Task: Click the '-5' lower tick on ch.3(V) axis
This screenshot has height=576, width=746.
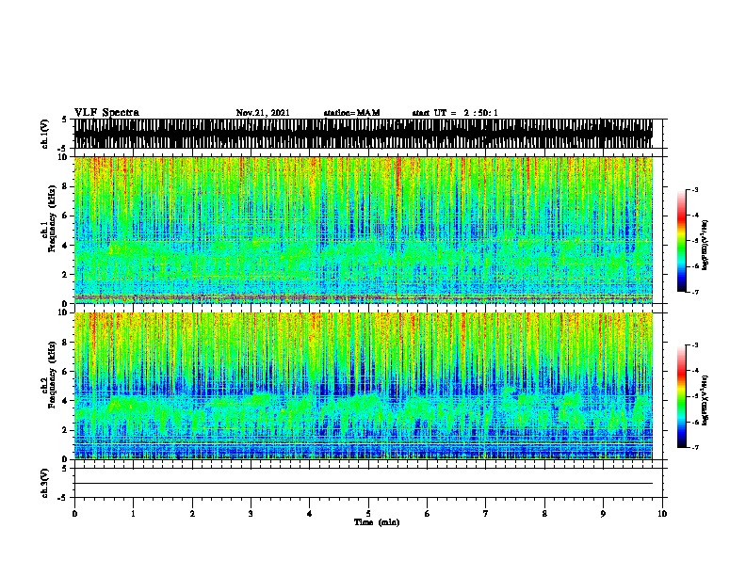Action: point(63,498)
